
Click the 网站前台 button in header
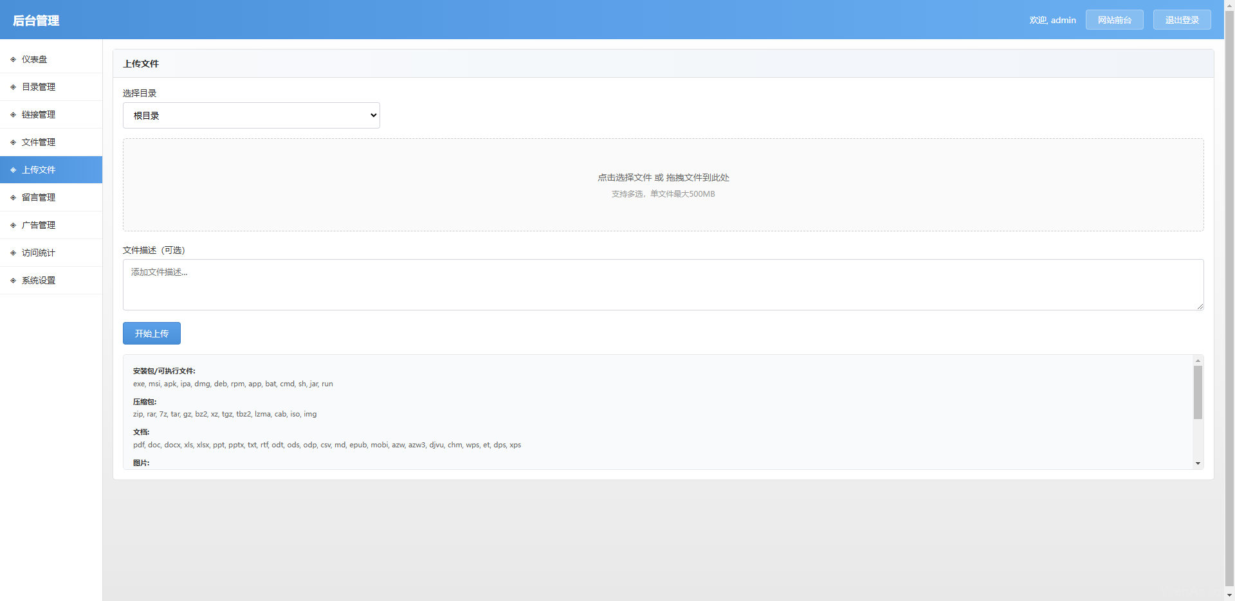(x=1114, y=20)
